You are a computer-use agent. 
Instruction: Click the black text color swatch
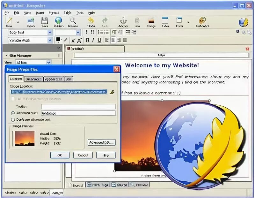pos(58,40)
